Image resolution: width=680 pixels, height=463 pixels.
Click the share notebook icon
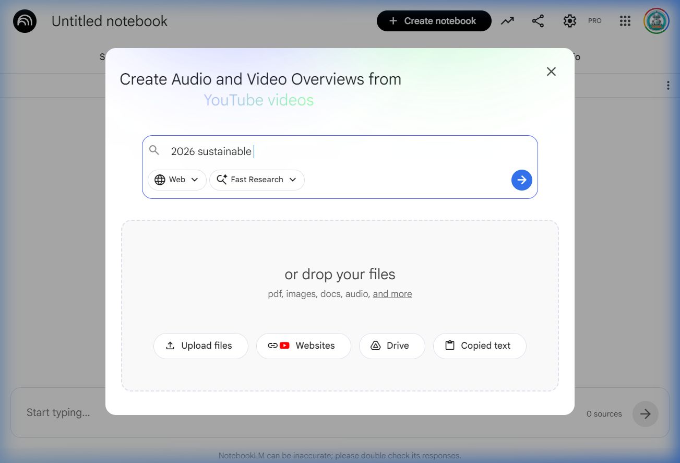point(538,21)
